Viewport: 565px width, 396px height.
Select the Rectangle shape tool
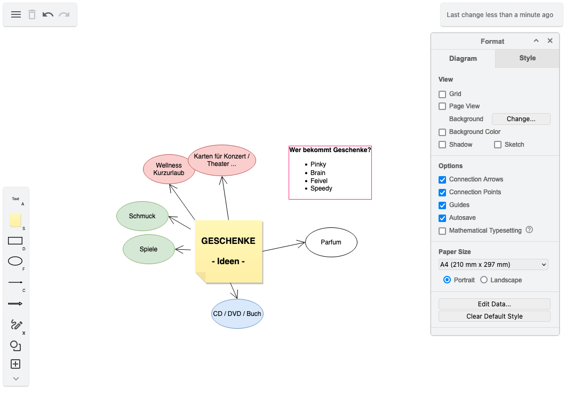15,241
